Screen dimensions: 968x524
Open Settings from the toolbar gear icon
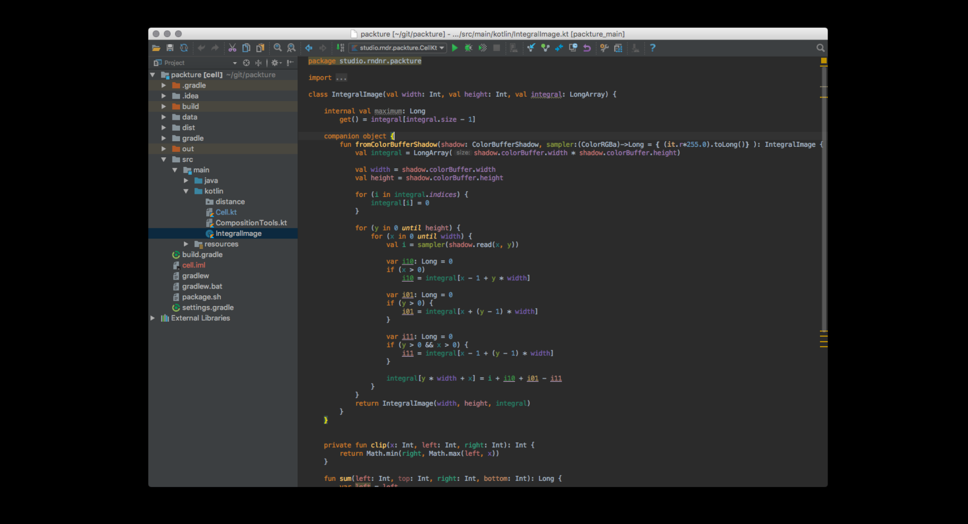click(604, 48)
